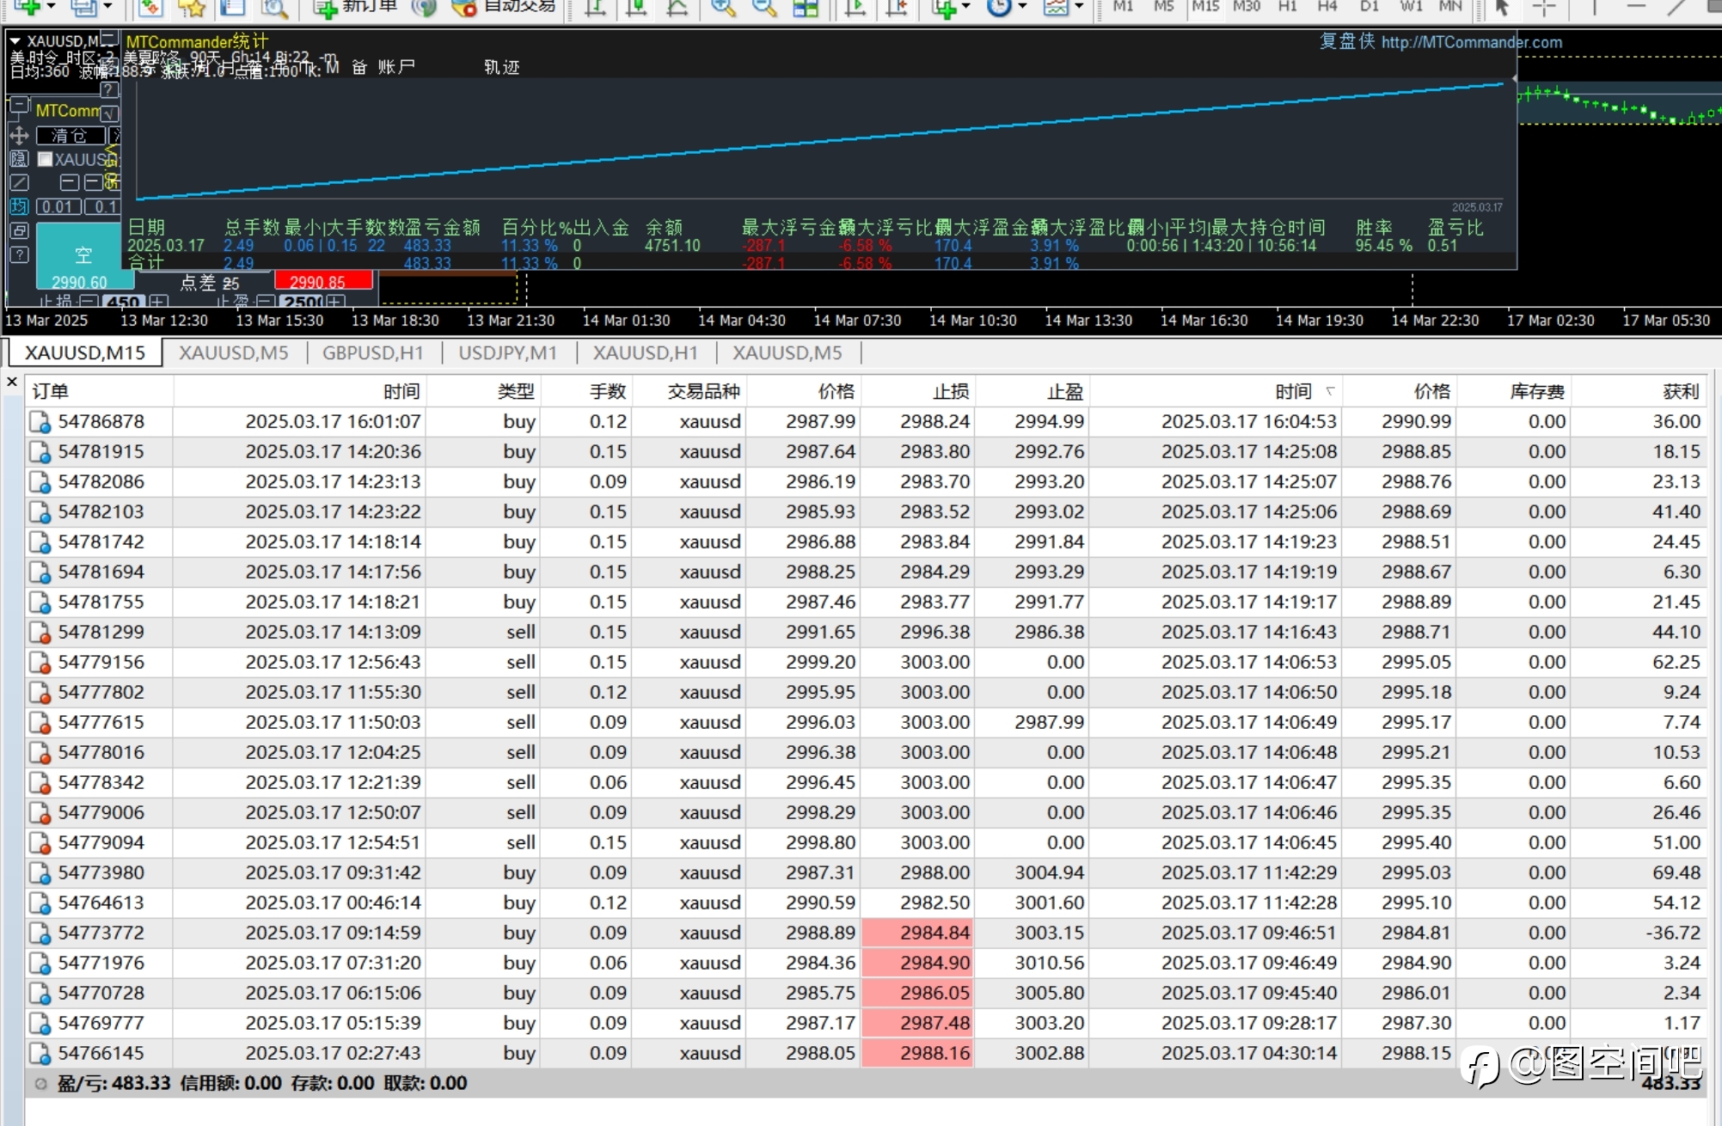1722x1126 pixels.
Task: Toggle the 隐 hide panel button
Action: click(19, 159)
